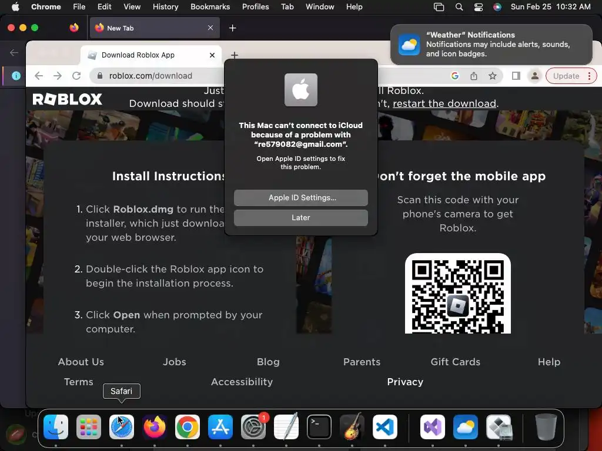Open the Privacy footer link

(x=405, y=382)
